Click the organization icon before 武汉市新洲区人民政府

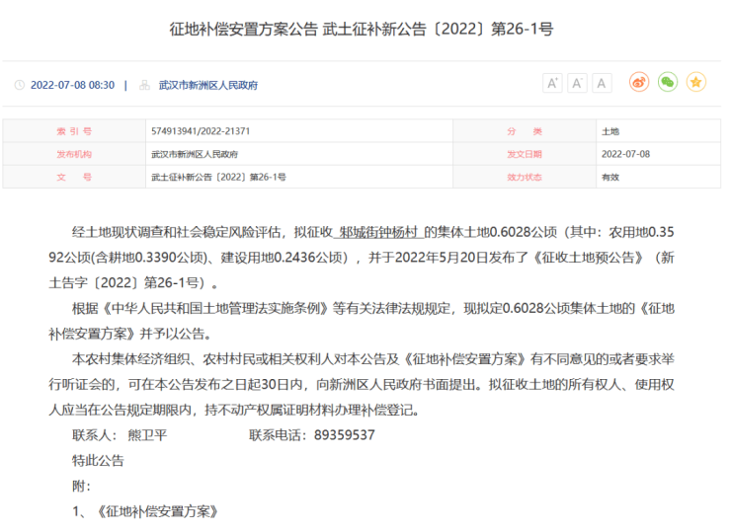pos(145,86)
